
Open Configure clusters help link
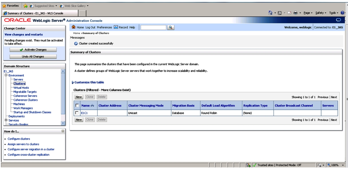19,139
